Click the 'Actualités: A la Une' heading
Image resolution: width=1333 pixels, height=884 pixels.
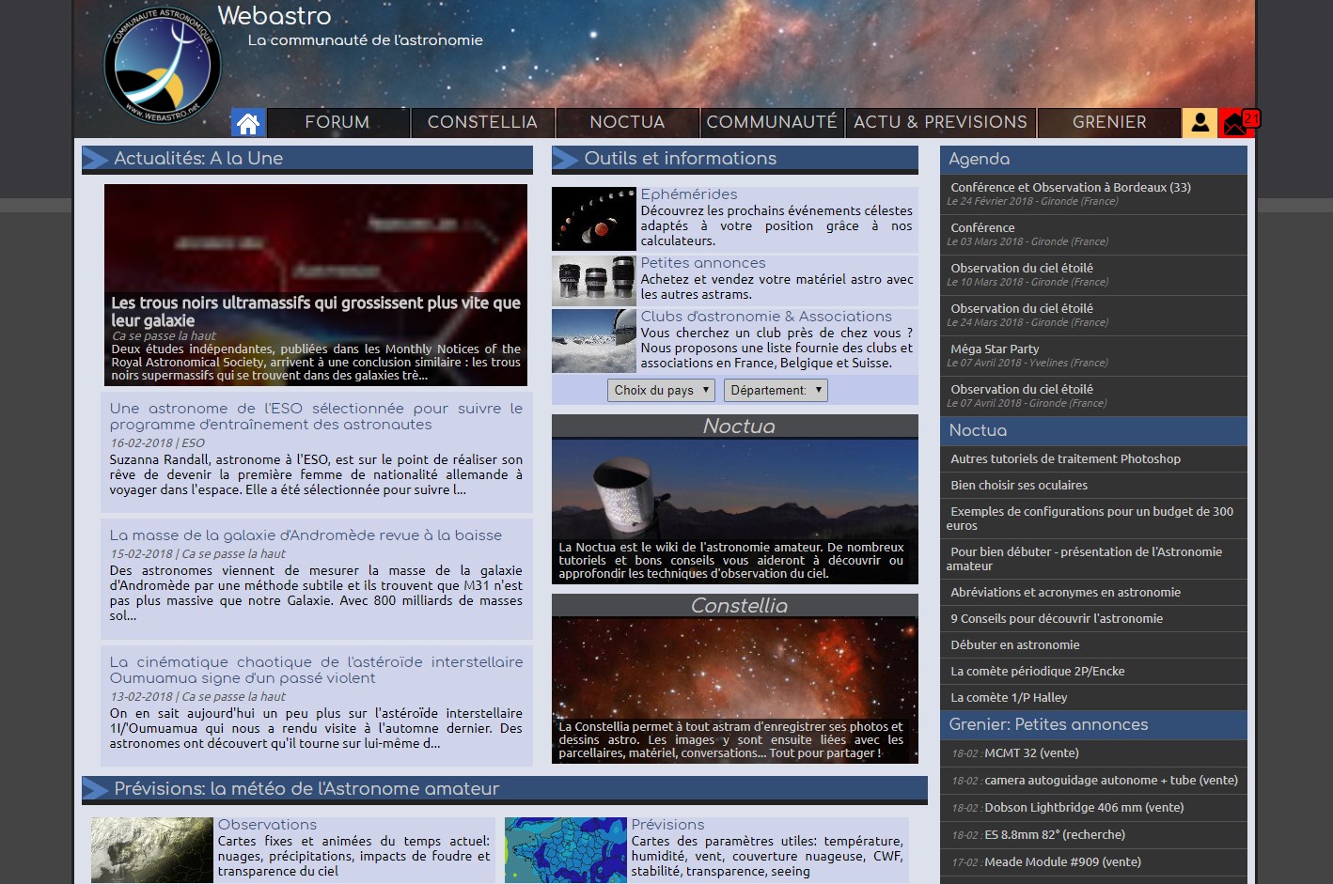click(307, 159)
